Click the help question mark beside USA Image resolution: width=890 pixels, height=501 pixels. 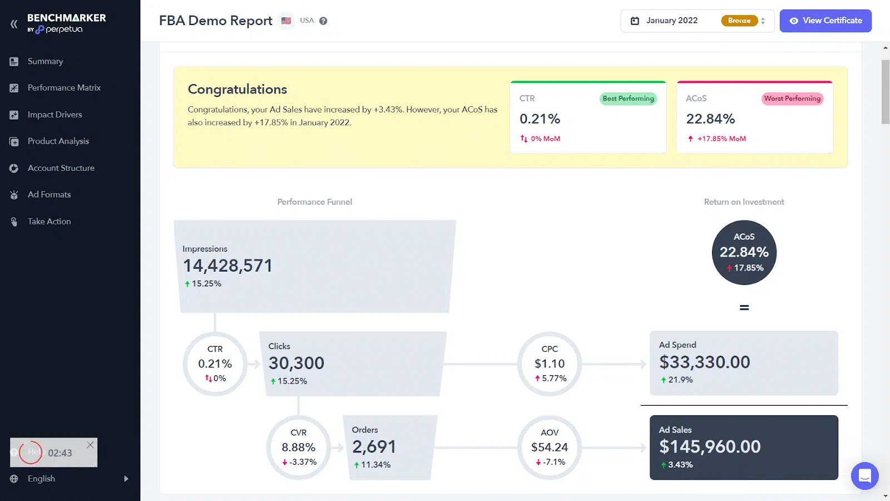[x=323, y=21]
